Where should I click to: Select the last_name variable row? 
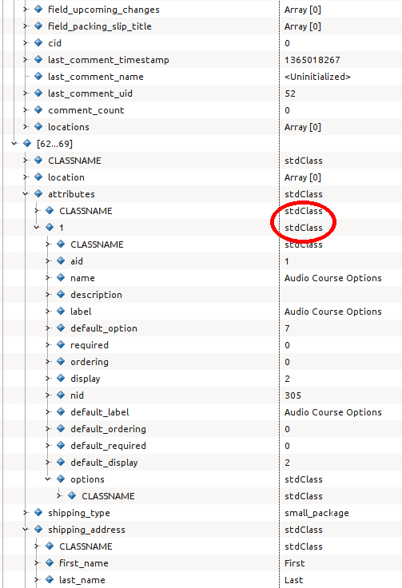[202, 580]
